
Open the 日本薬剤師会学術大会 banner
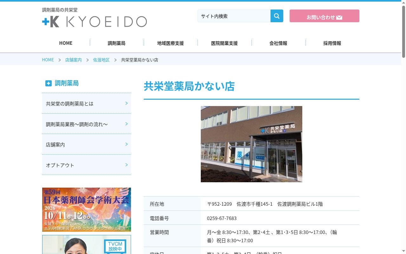(x=86, y=210)
